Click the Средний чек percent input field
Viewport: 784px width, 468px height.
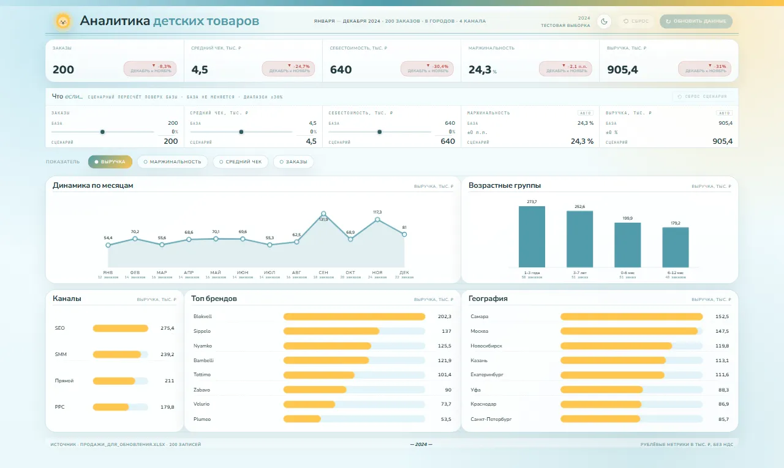tap(307, 132)
